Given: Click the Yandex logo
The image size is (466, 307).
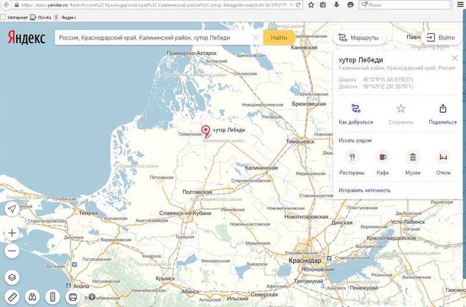Looking at the screenshot, I should point(26,38).
